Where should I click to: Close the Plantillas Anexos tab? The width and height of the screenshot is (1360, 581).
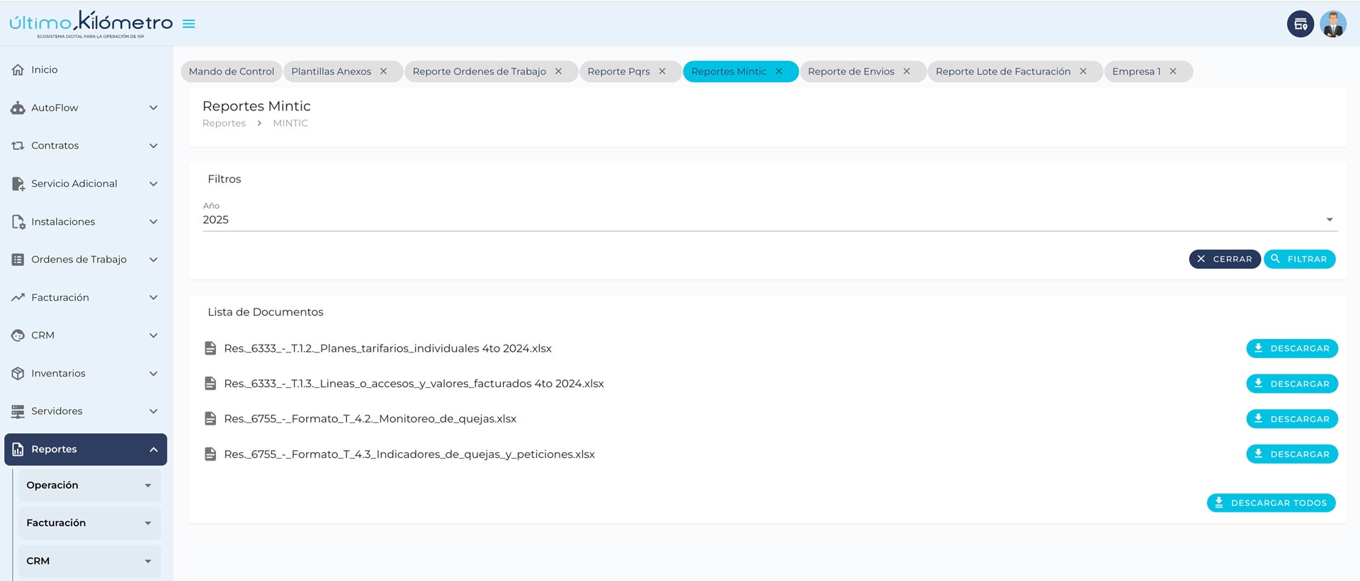click(x=383, y=71)
